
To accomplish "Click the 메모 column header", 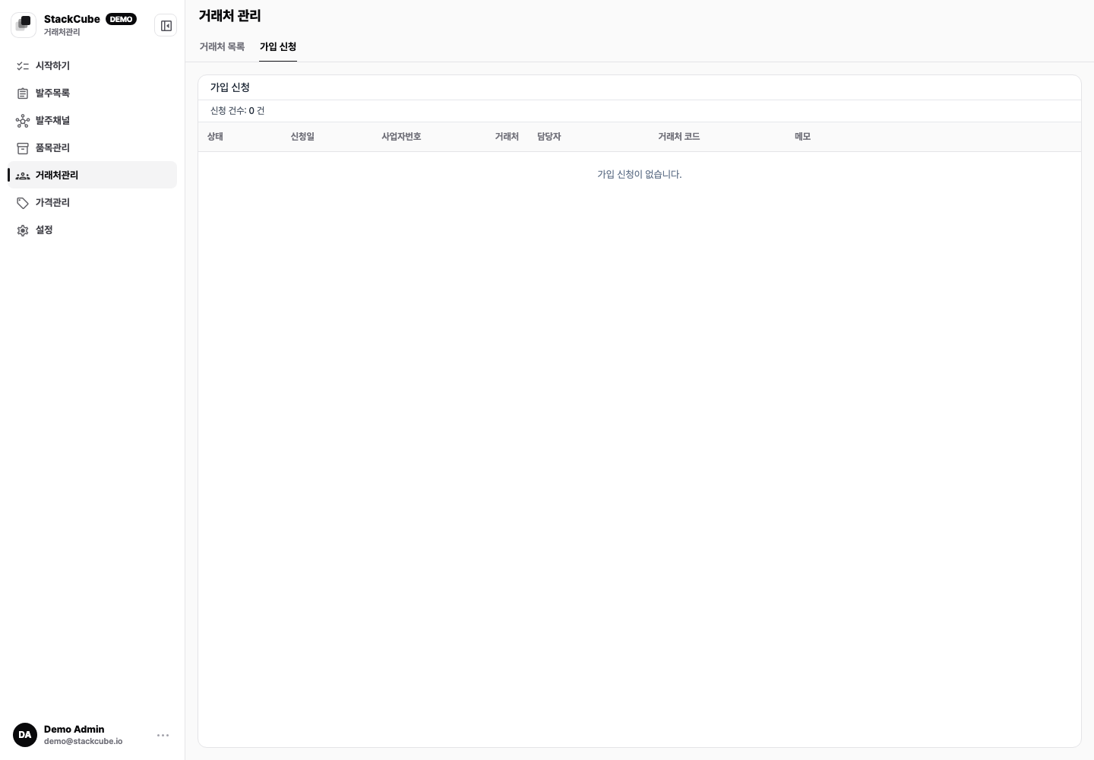I will [802, 137].
